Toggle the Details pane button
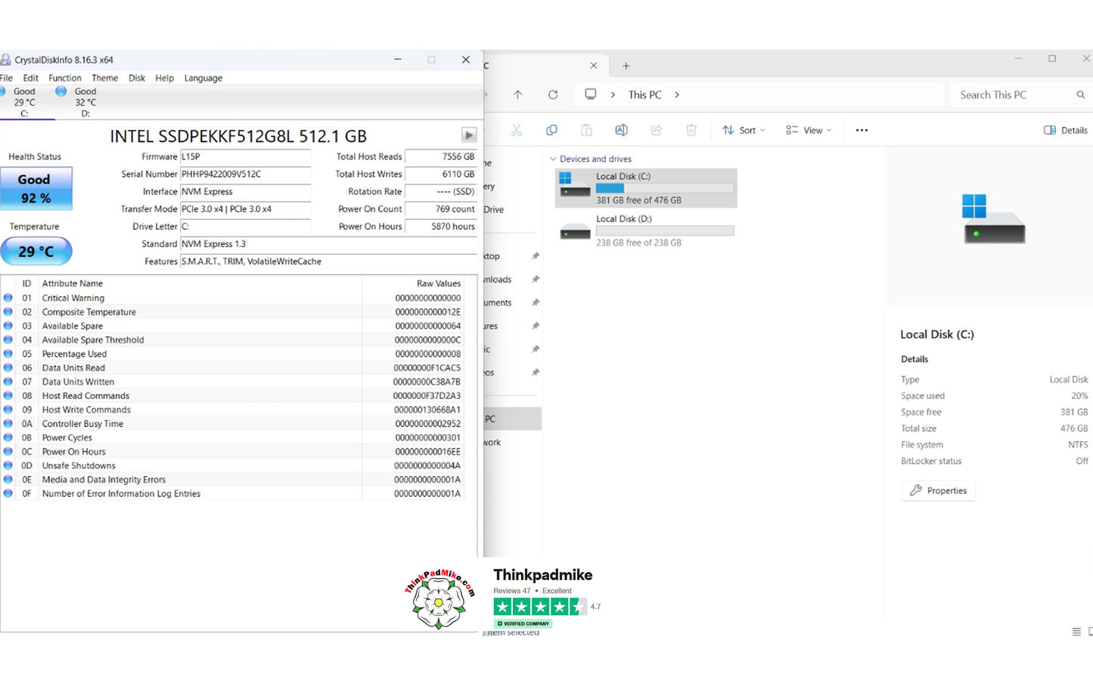The width and height of the screenshot is (1093, 686). [1065, 130]
